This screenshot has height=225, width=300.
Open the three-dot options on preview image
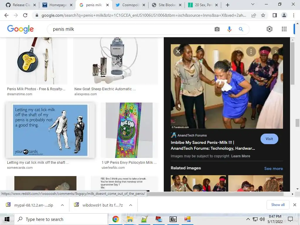[251, 52]
